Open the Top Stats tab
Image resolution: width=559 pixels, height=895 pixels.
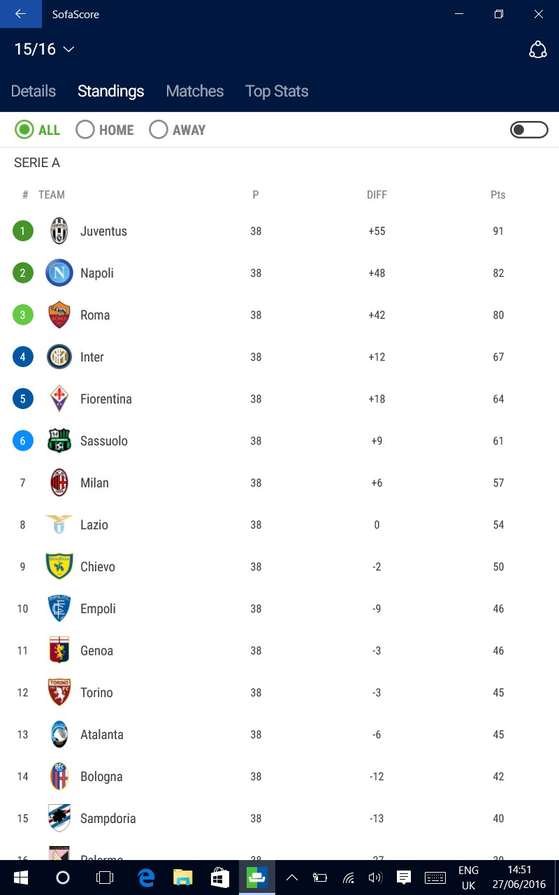pos(277,91)
